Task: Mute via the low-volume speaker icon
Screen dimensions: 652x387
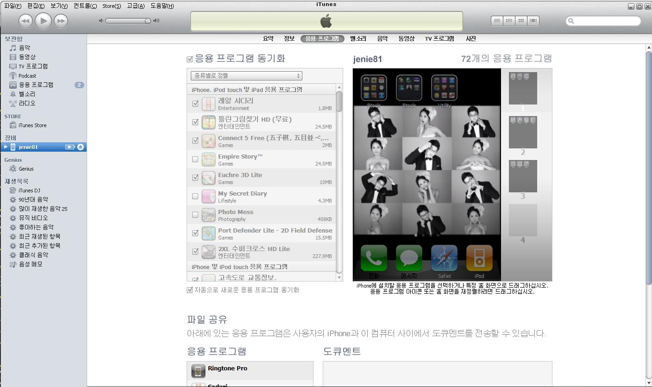Action: tap(101, 21)
